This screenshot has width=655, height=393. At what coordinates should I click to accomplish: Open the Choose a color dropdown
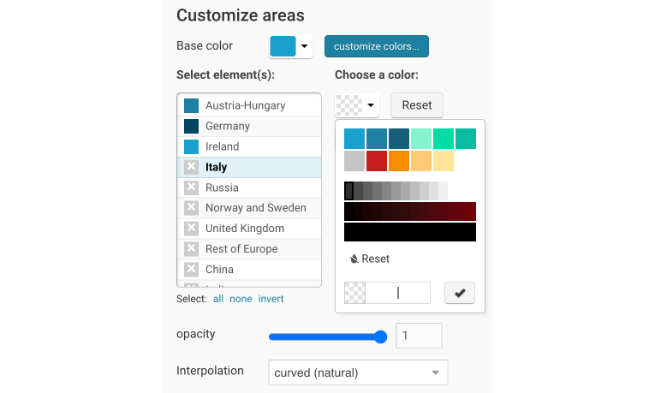pos(357,106)
